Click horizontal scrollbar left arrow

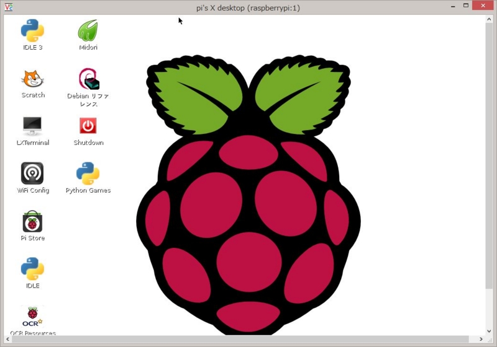[7, 339]
